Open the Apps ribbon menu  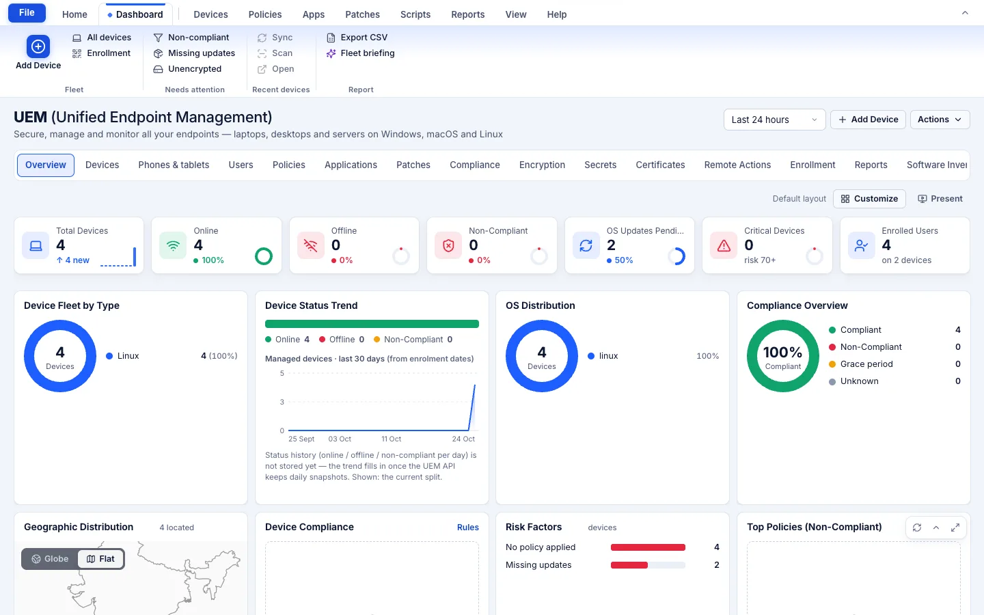point(314,14)
